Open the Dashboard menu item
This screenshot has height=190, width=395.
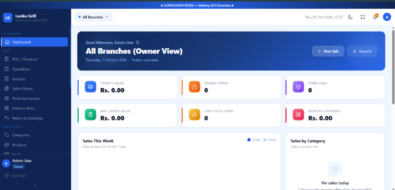[x=35, y=42]
